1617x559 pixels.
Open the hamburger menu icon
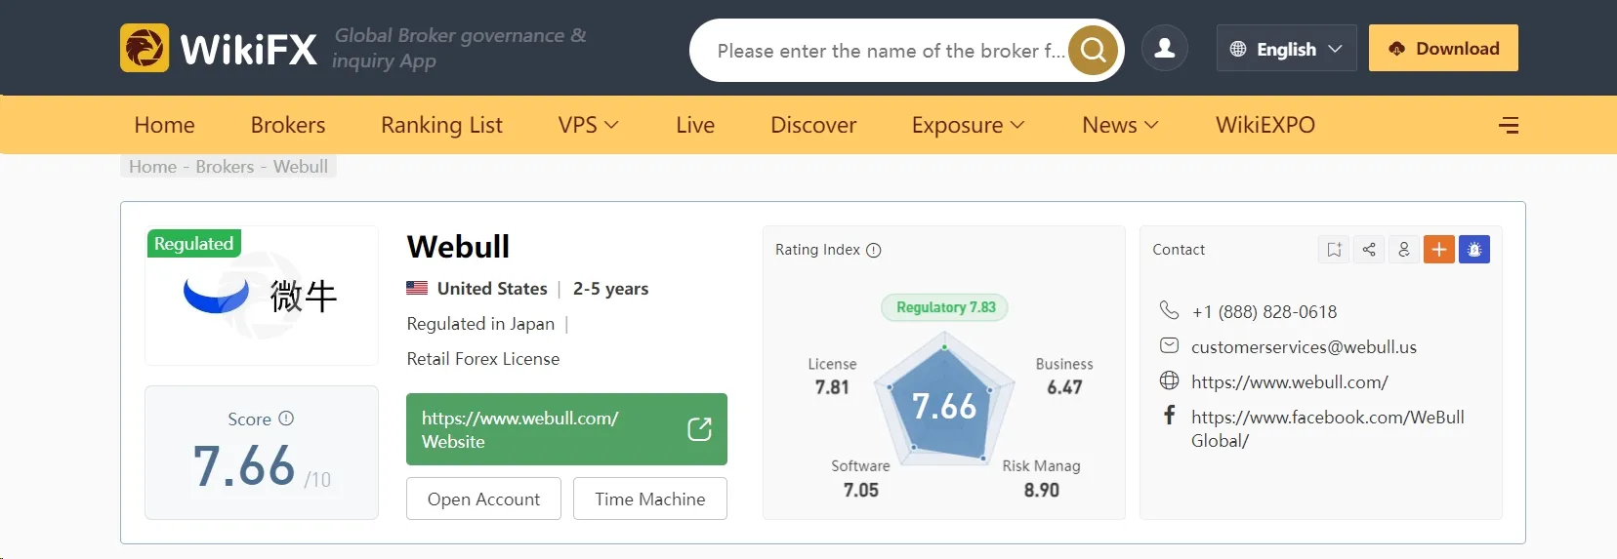click(1509, 125)
